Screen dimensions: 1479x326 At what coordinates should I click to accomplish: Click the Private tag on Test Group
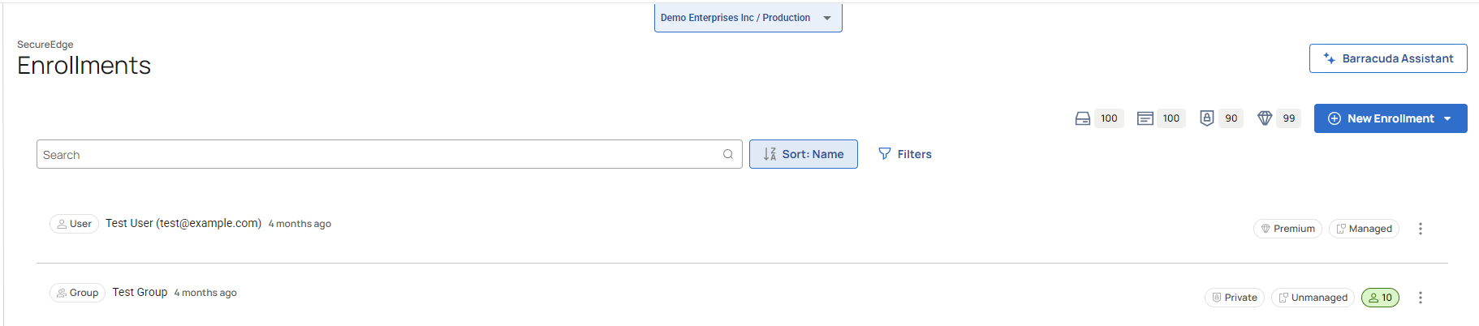[1235, 298]
